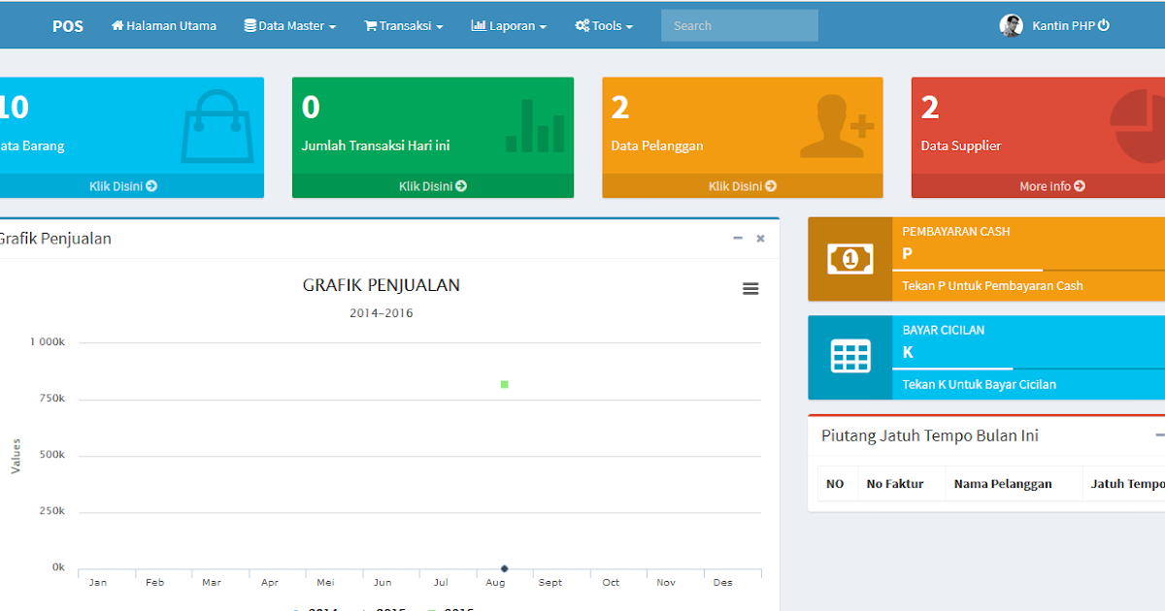1165x611 pixels.
Task: Click inside the Search field
Action: point(739,25)
